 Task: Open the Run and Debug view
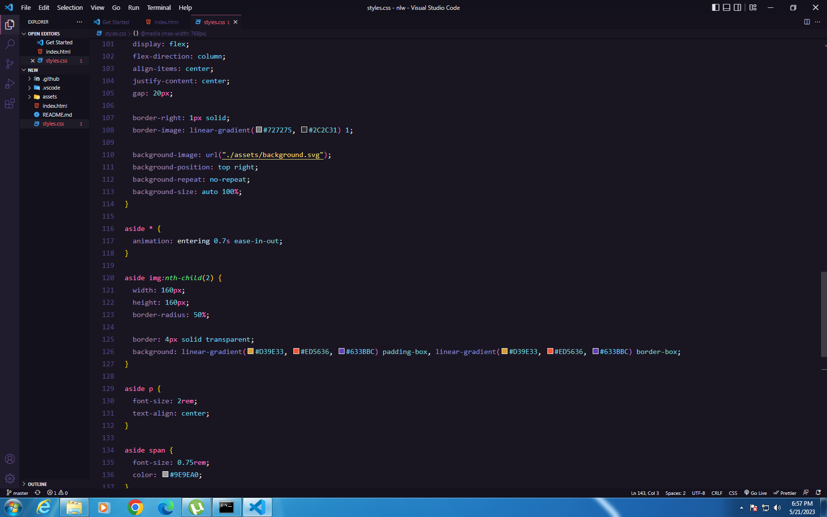(9, 84)
